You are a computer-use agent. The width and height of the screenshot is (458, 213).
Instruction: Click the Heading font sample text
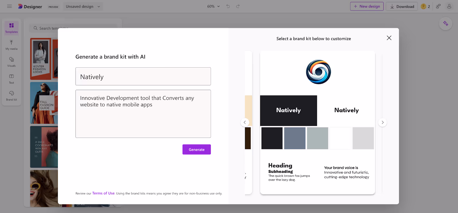pyautogui.click(x=280, y=166)
